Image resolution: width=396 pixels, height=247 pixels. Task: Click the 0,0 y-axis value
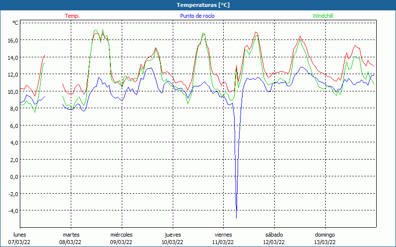click(x=13, y=176)
